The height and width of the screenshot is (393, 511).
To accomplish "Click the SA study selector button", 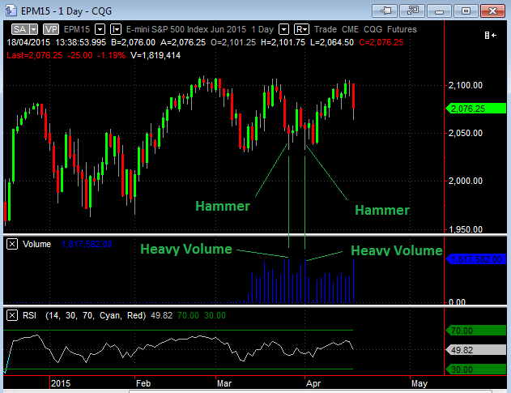I will (x=20, y=29).
